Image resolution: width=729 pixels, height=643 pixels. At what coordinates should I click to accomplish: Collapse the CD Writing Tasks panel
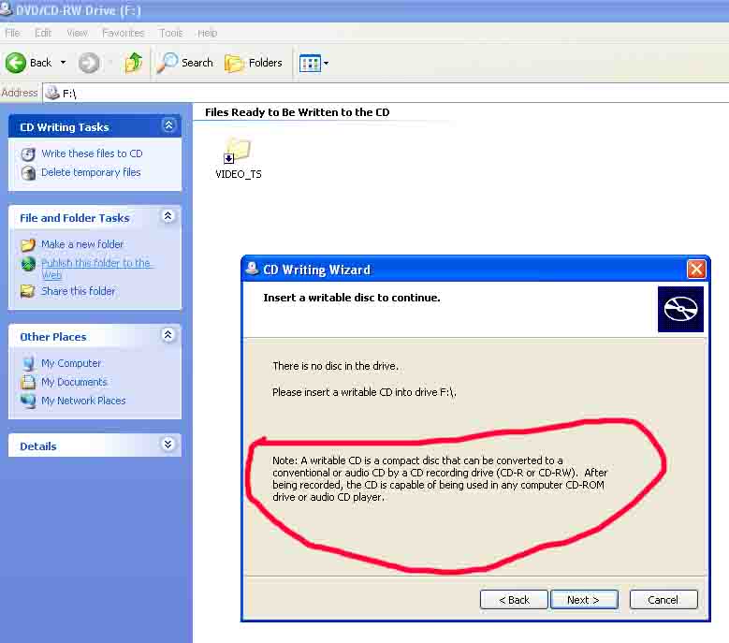click(x=168, y=125)
